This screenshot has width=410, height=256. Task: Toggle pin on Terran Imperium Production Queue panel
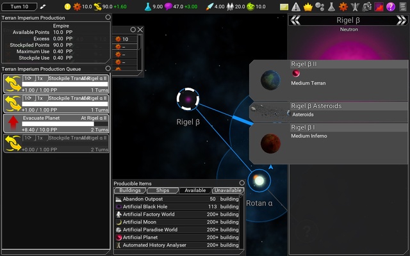[x=108, y=68]
